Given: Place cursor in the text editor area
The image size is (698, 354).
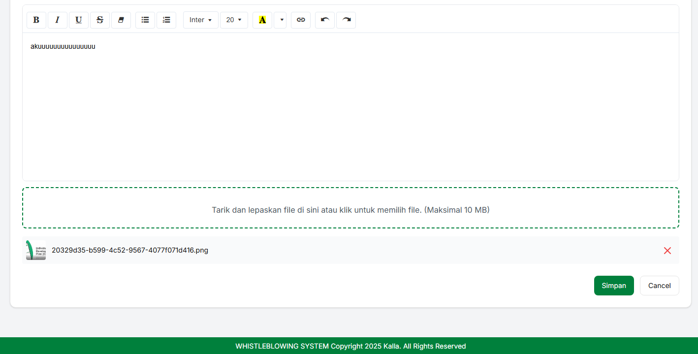Looking at the screenshot, I should tap(350, 108).
